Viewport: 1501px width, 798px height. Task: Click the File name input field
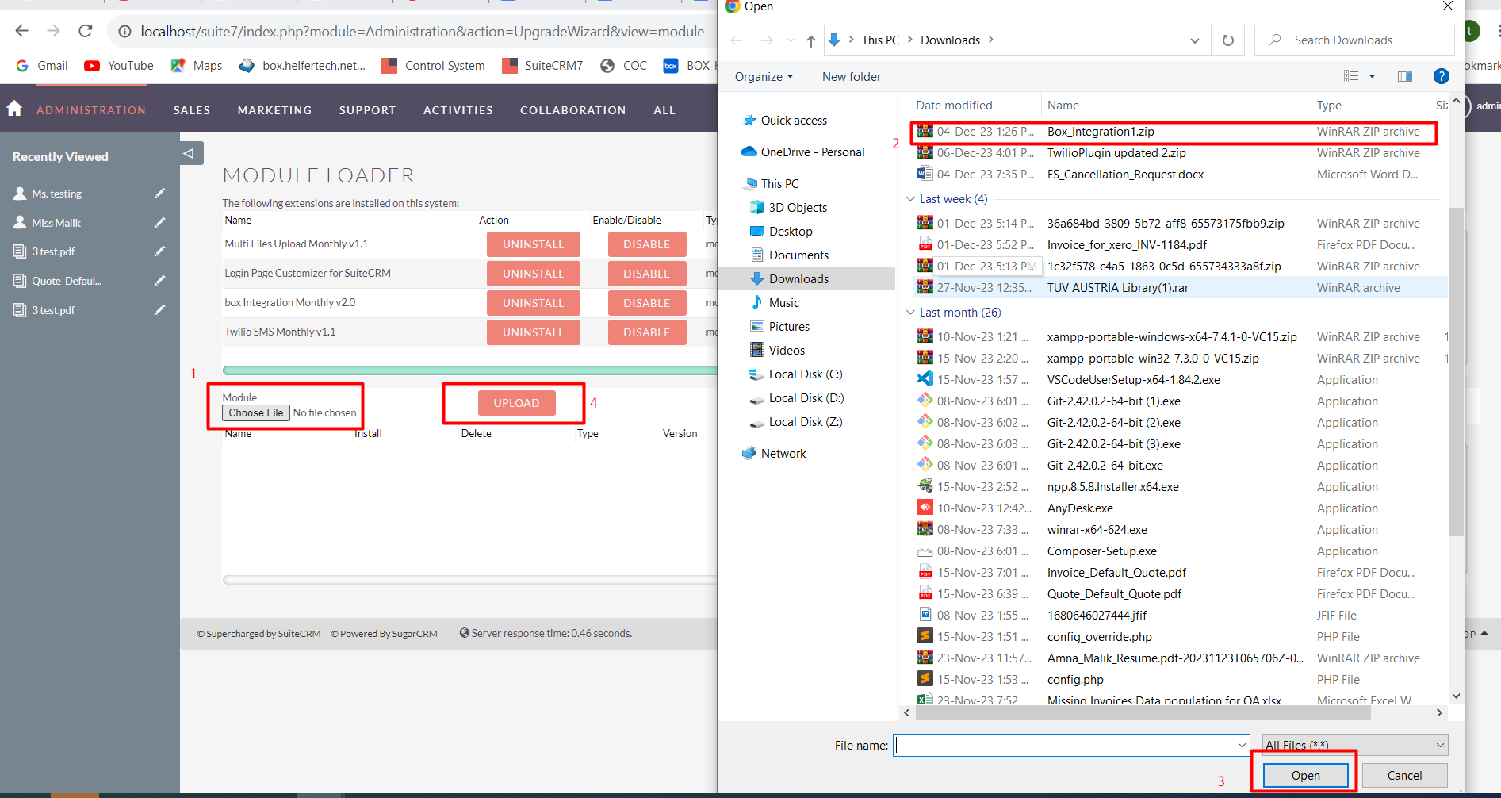1064,745
